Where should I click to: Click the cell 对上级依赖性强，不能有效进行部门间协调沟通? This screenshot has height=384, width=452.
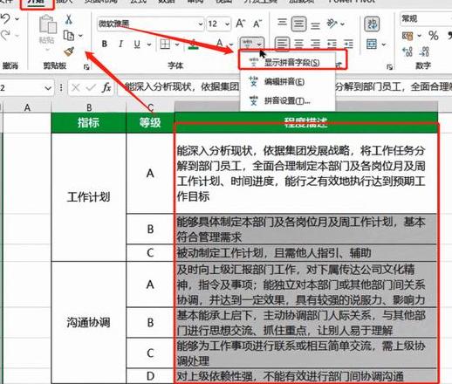pyautogui.click(x=305, y=376)
